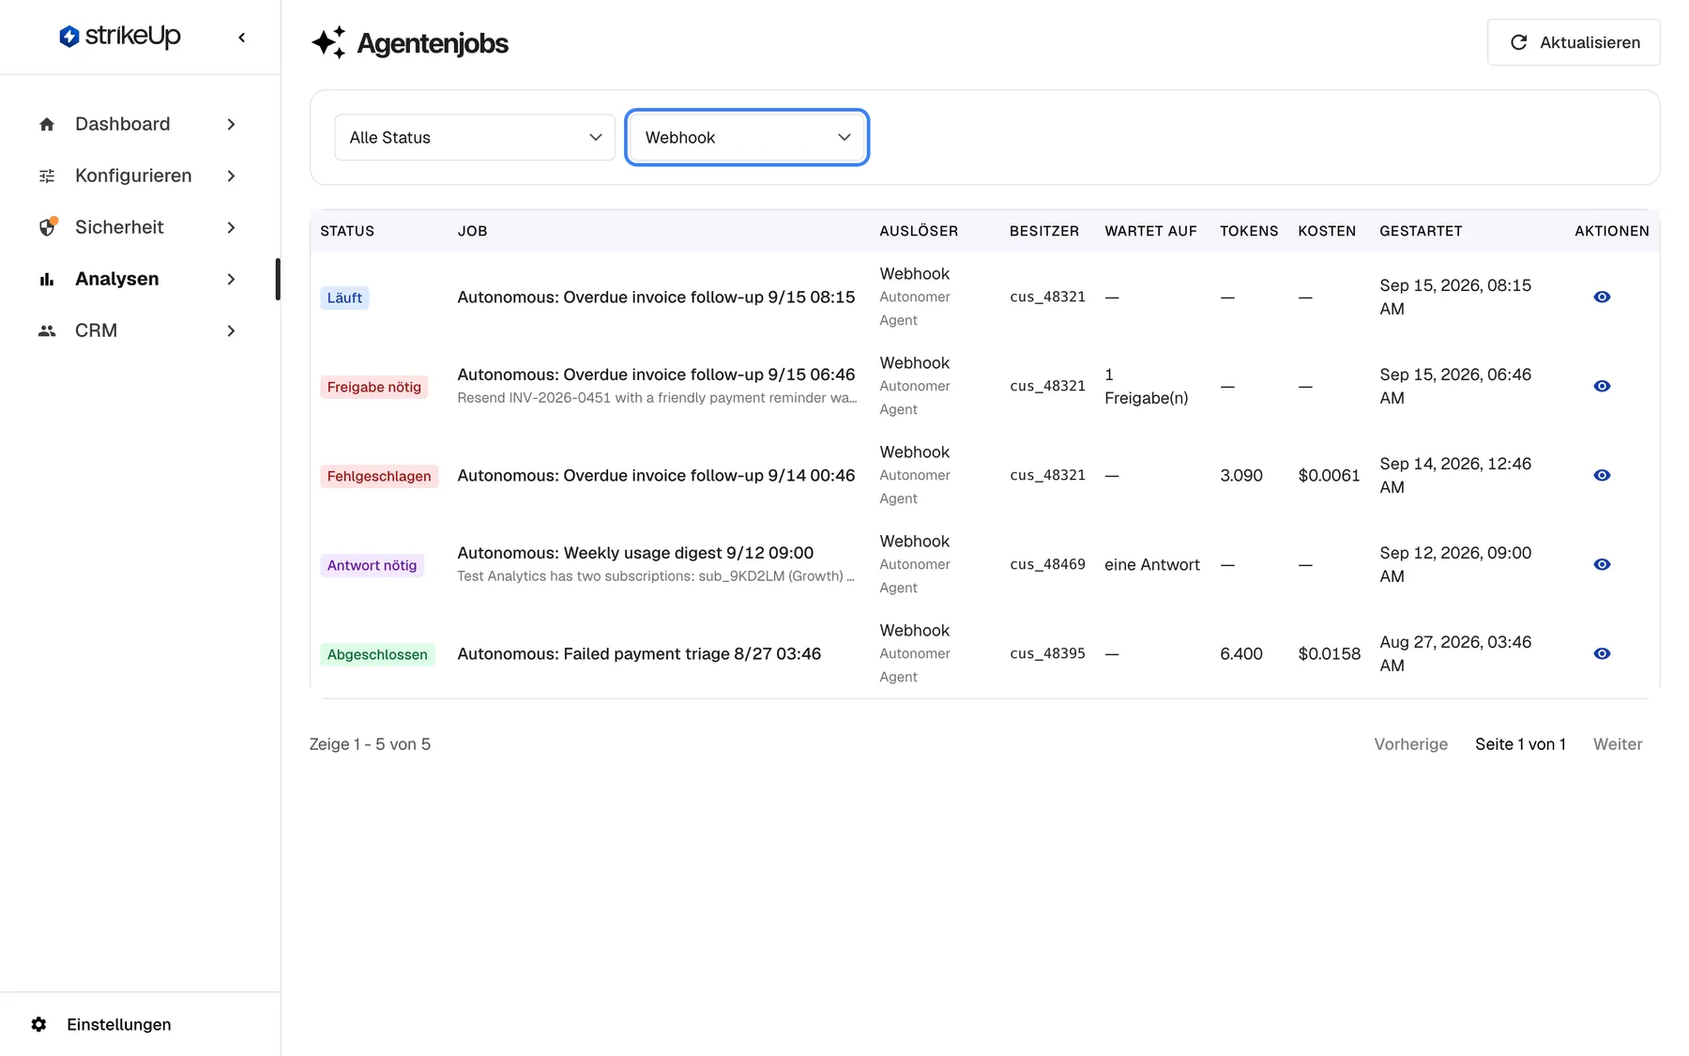Click the strikeUp logo

[x=119, y=36]
